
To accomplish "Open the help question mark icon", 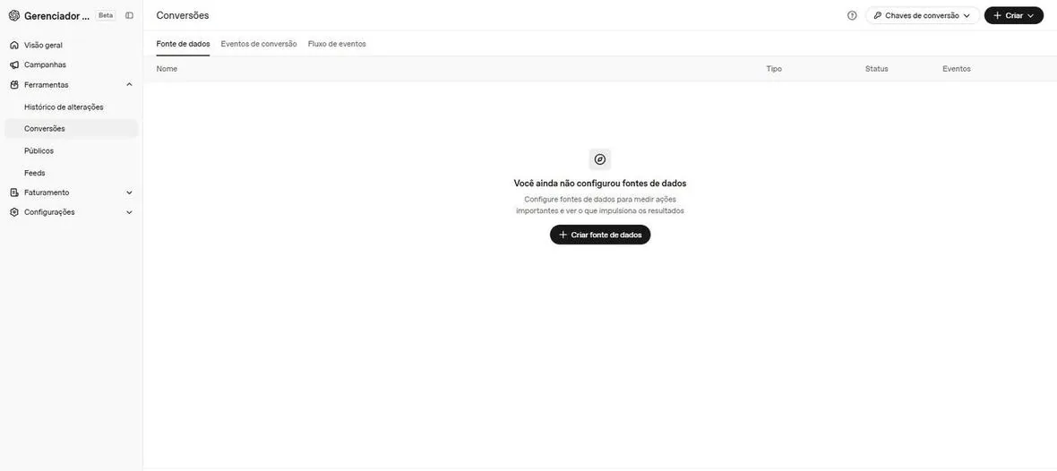I will click(x=852, y=15).
